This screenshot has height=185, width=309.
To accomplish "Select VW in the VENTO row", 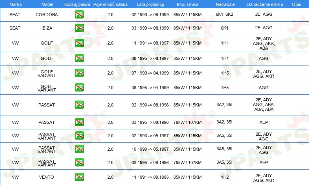I will pyautogui.click(x=15, y=177).
